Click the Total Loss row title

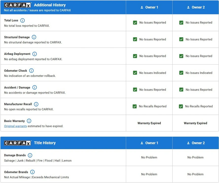pyautogui.click(x=11, y=20)
